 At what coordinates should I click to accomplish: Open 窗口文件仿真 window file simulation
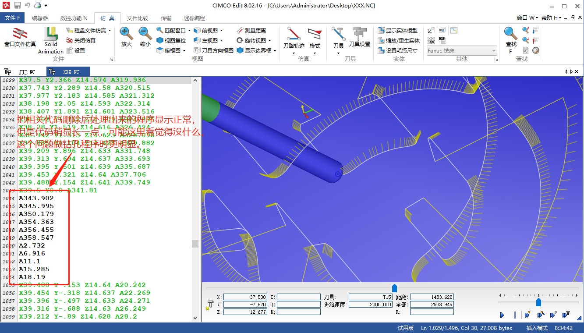tap(20, 38)
